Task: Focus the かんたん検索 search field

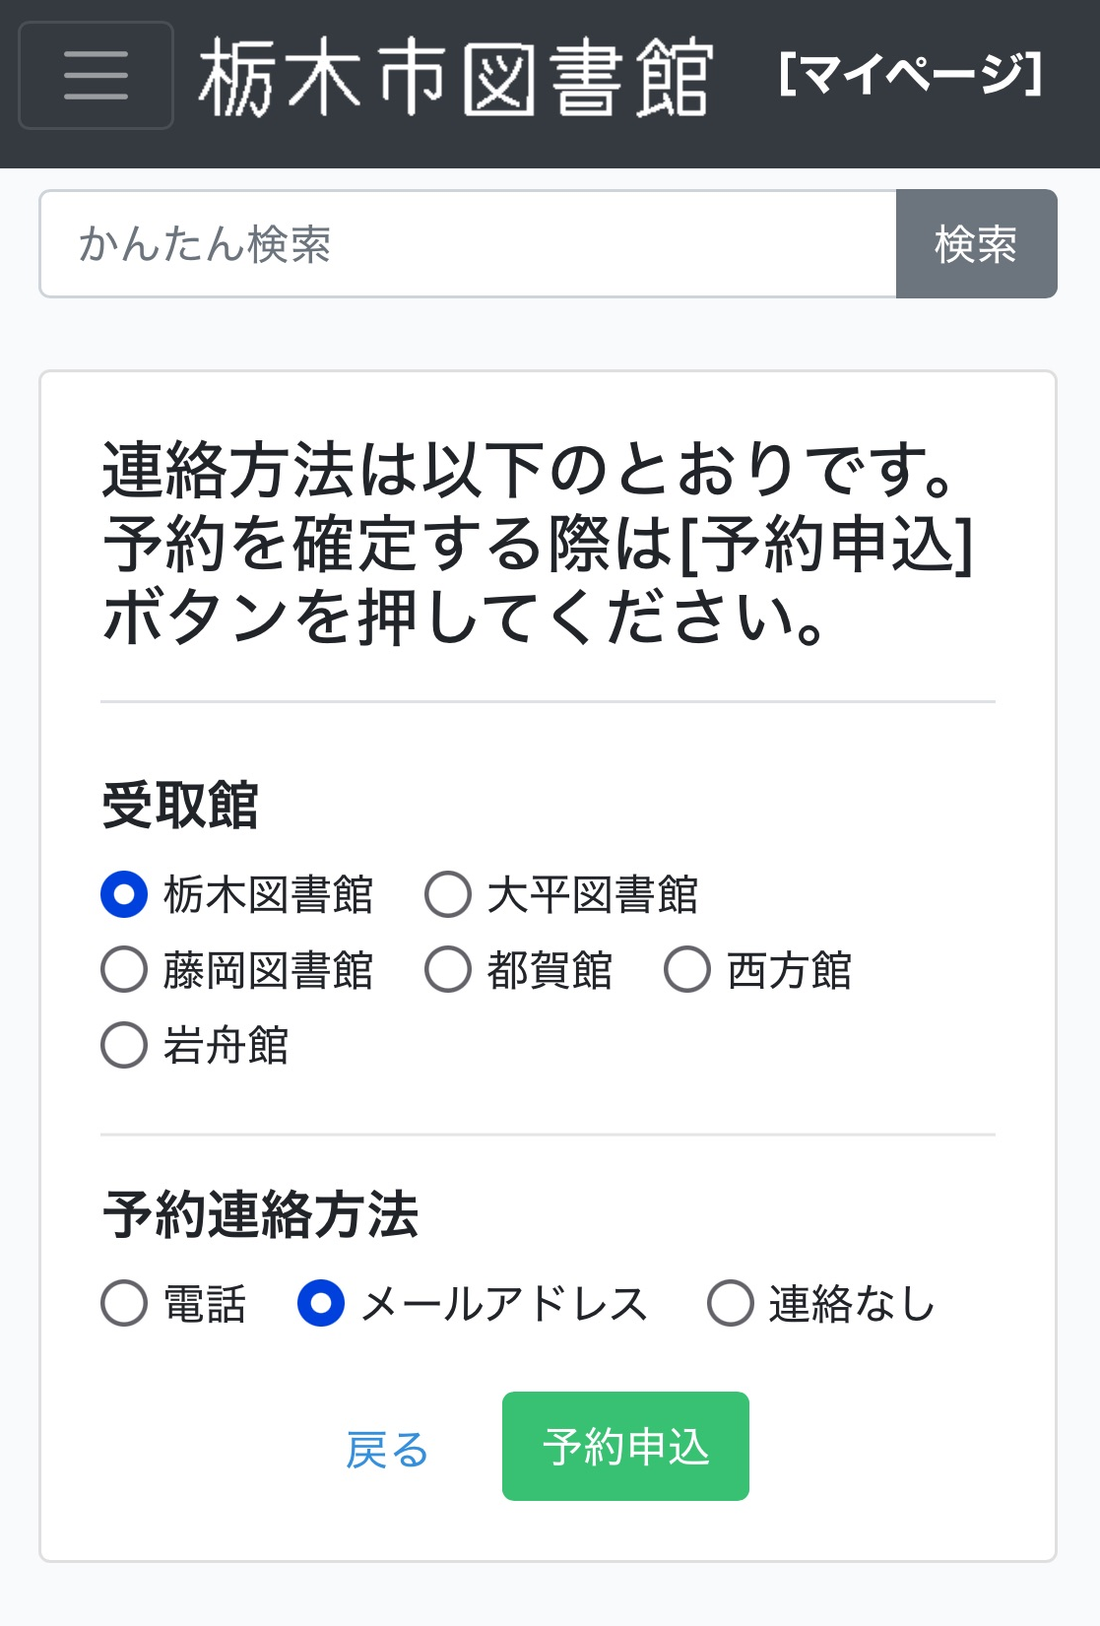Action: click(x=468, y=244)
